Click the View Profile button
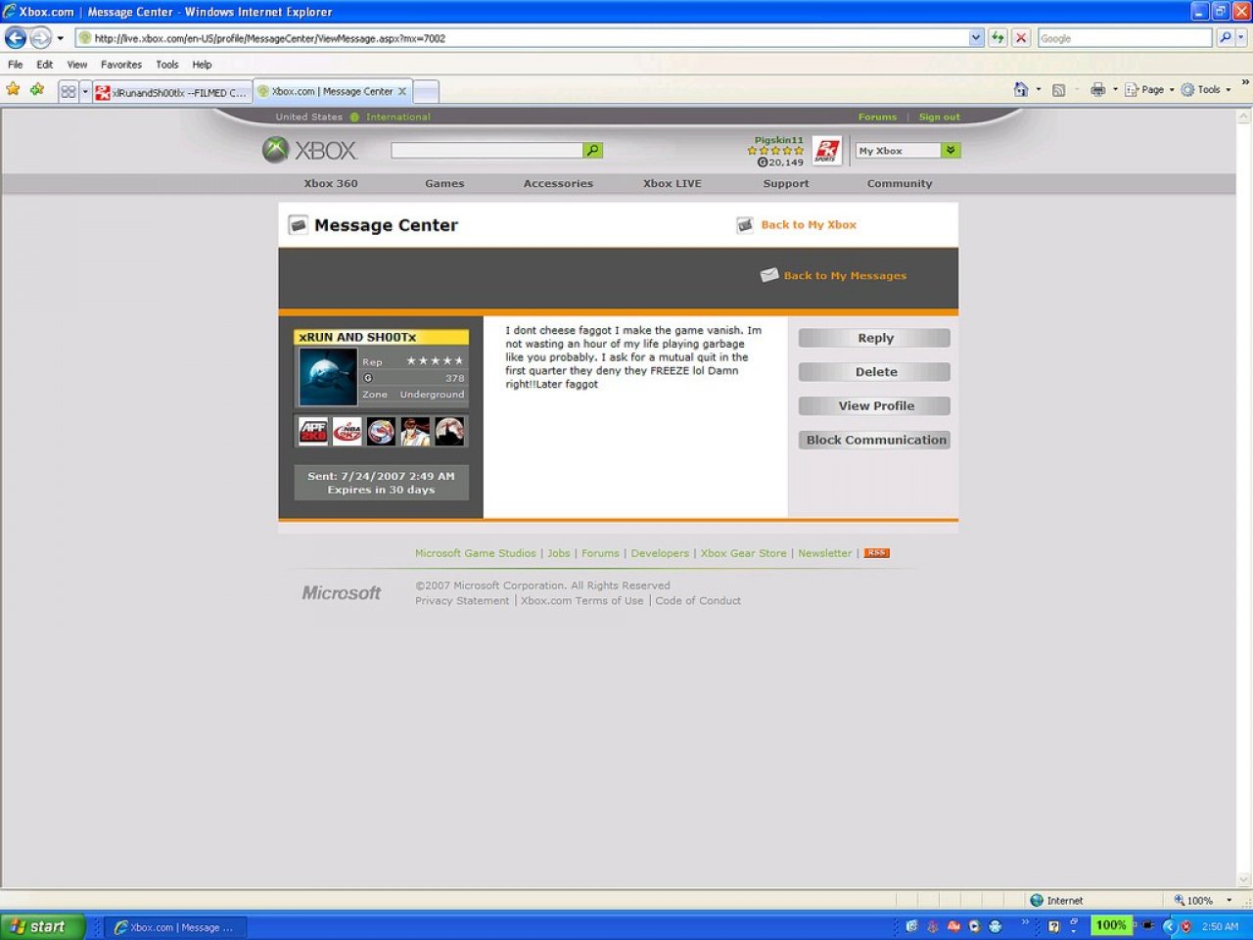The image size is (1253, 940). pyautogui.click(x=874, y=405)
